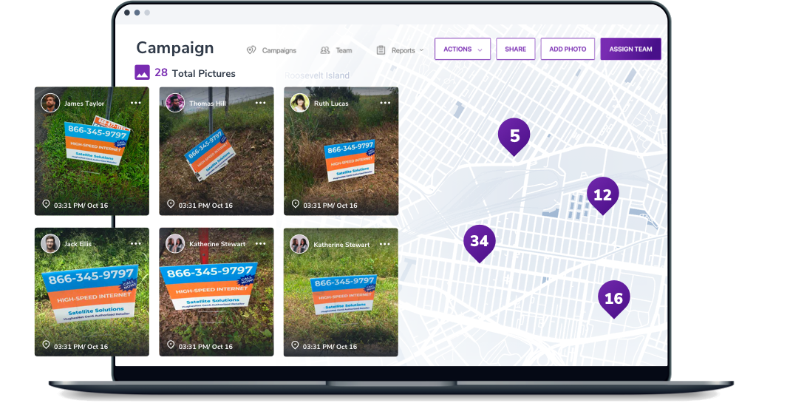790x420 pixels.
Task: Click location pin on James Taylor card
Action: point(46,204)
